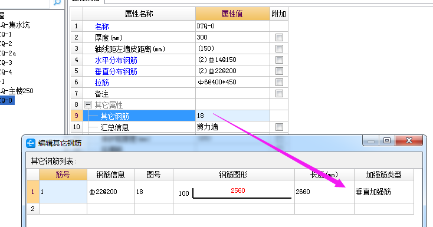Screen dimensions: 433x227
Task: Click the vertical rebar value (2)22@200
Action: tap(232, 71)
